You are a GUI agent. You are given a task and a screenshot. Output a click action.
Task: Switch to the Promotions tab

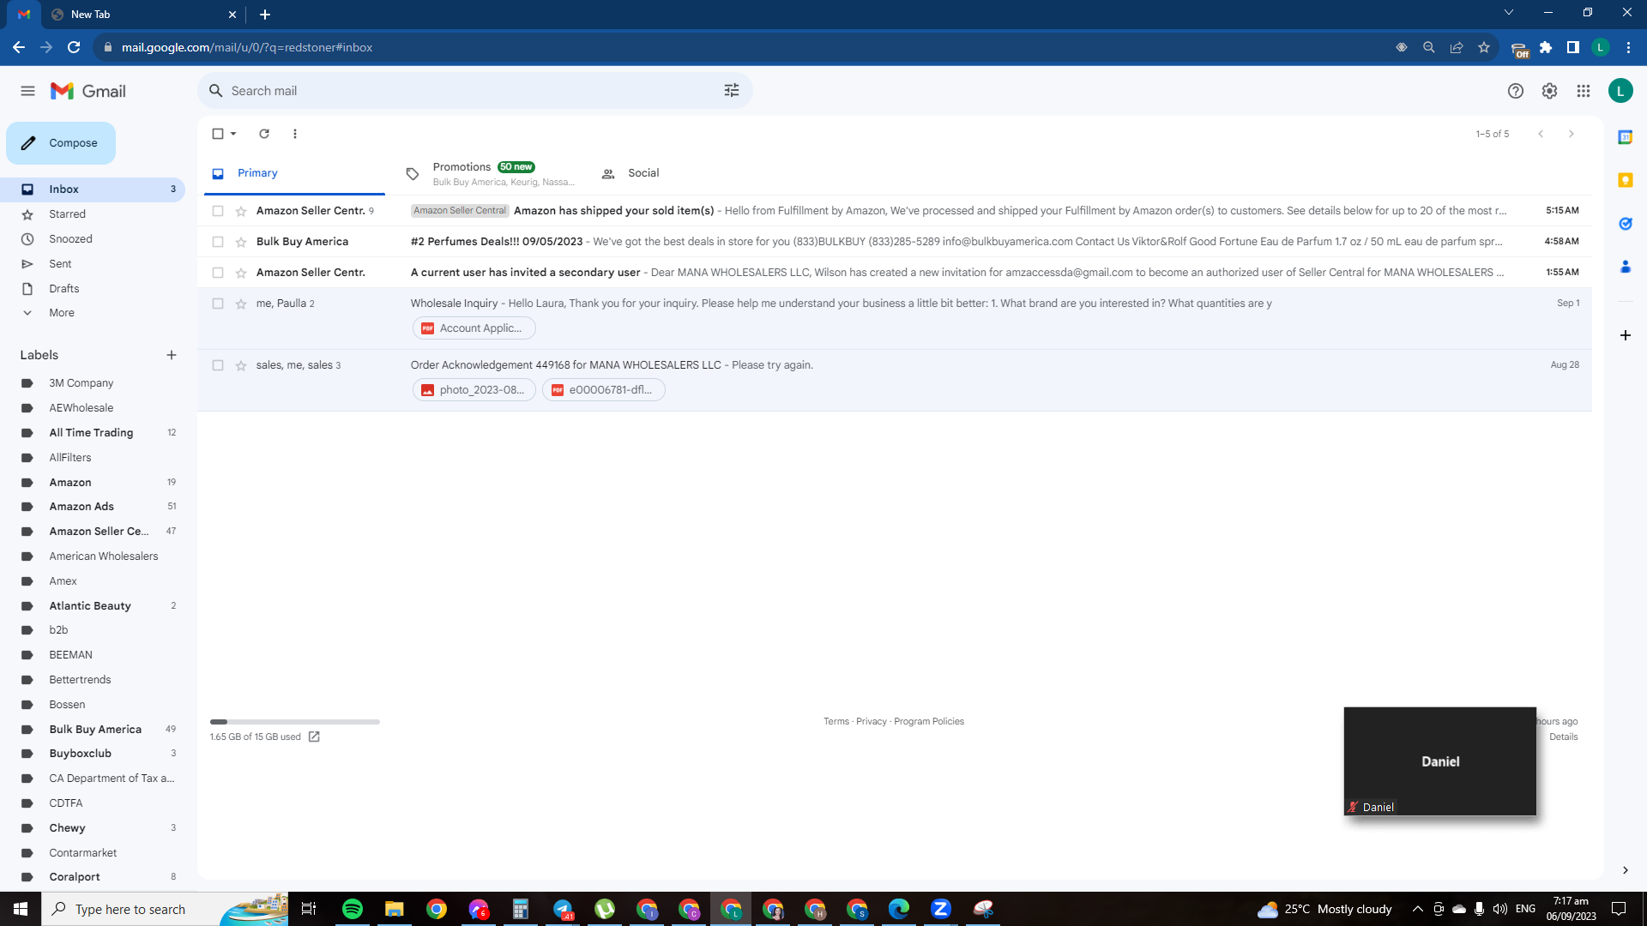(x=492, y=173)
